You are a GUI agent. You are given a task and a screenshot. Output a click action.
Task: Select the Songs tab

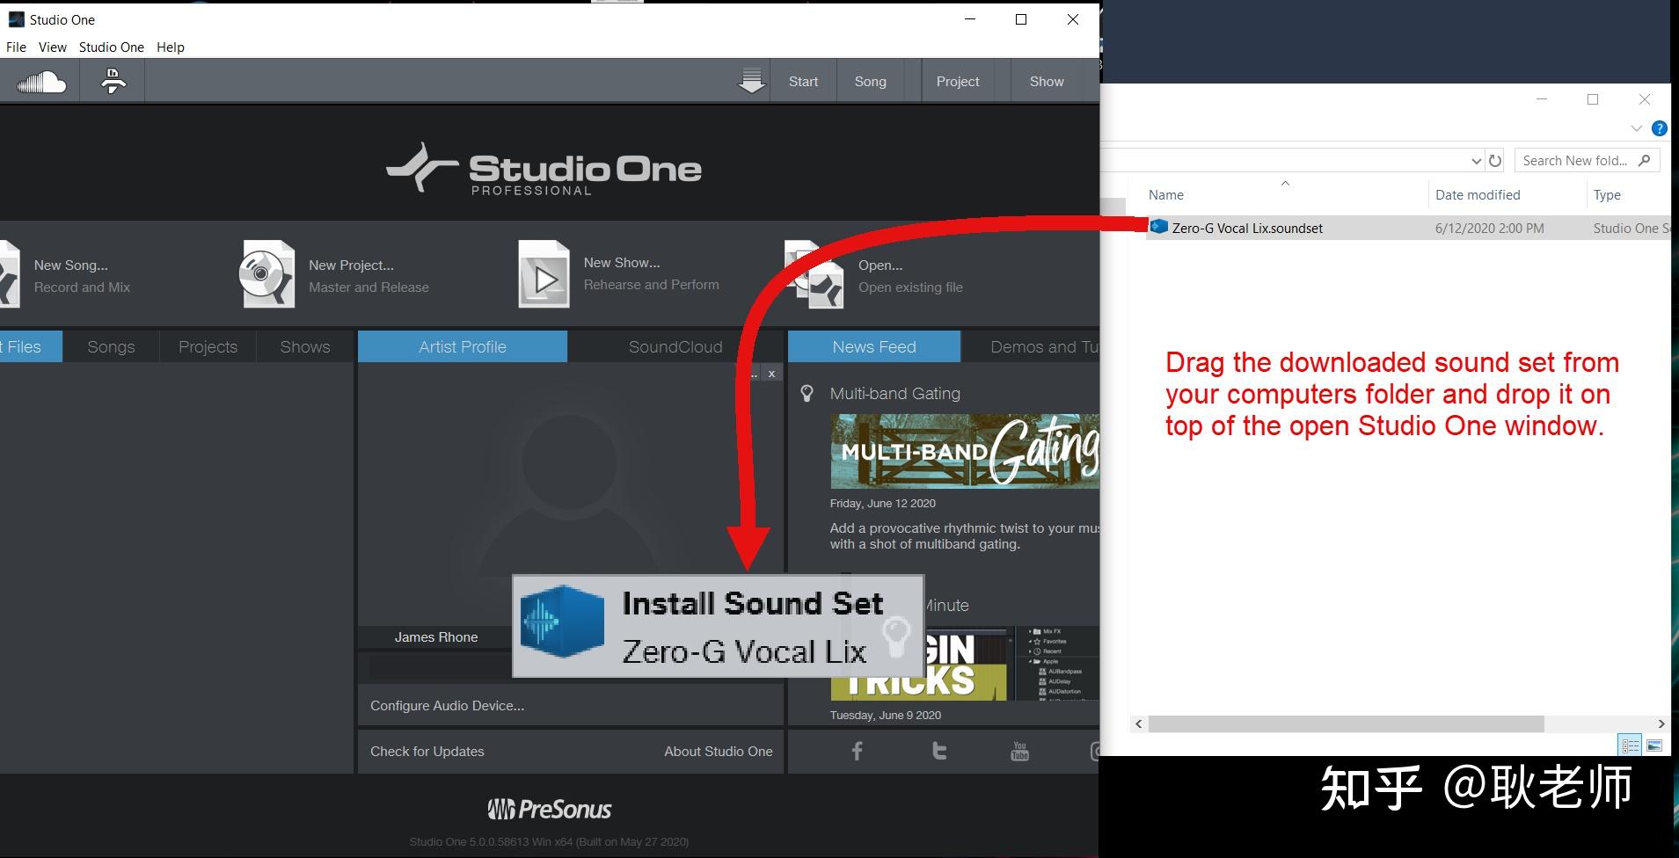coord(111,347)
